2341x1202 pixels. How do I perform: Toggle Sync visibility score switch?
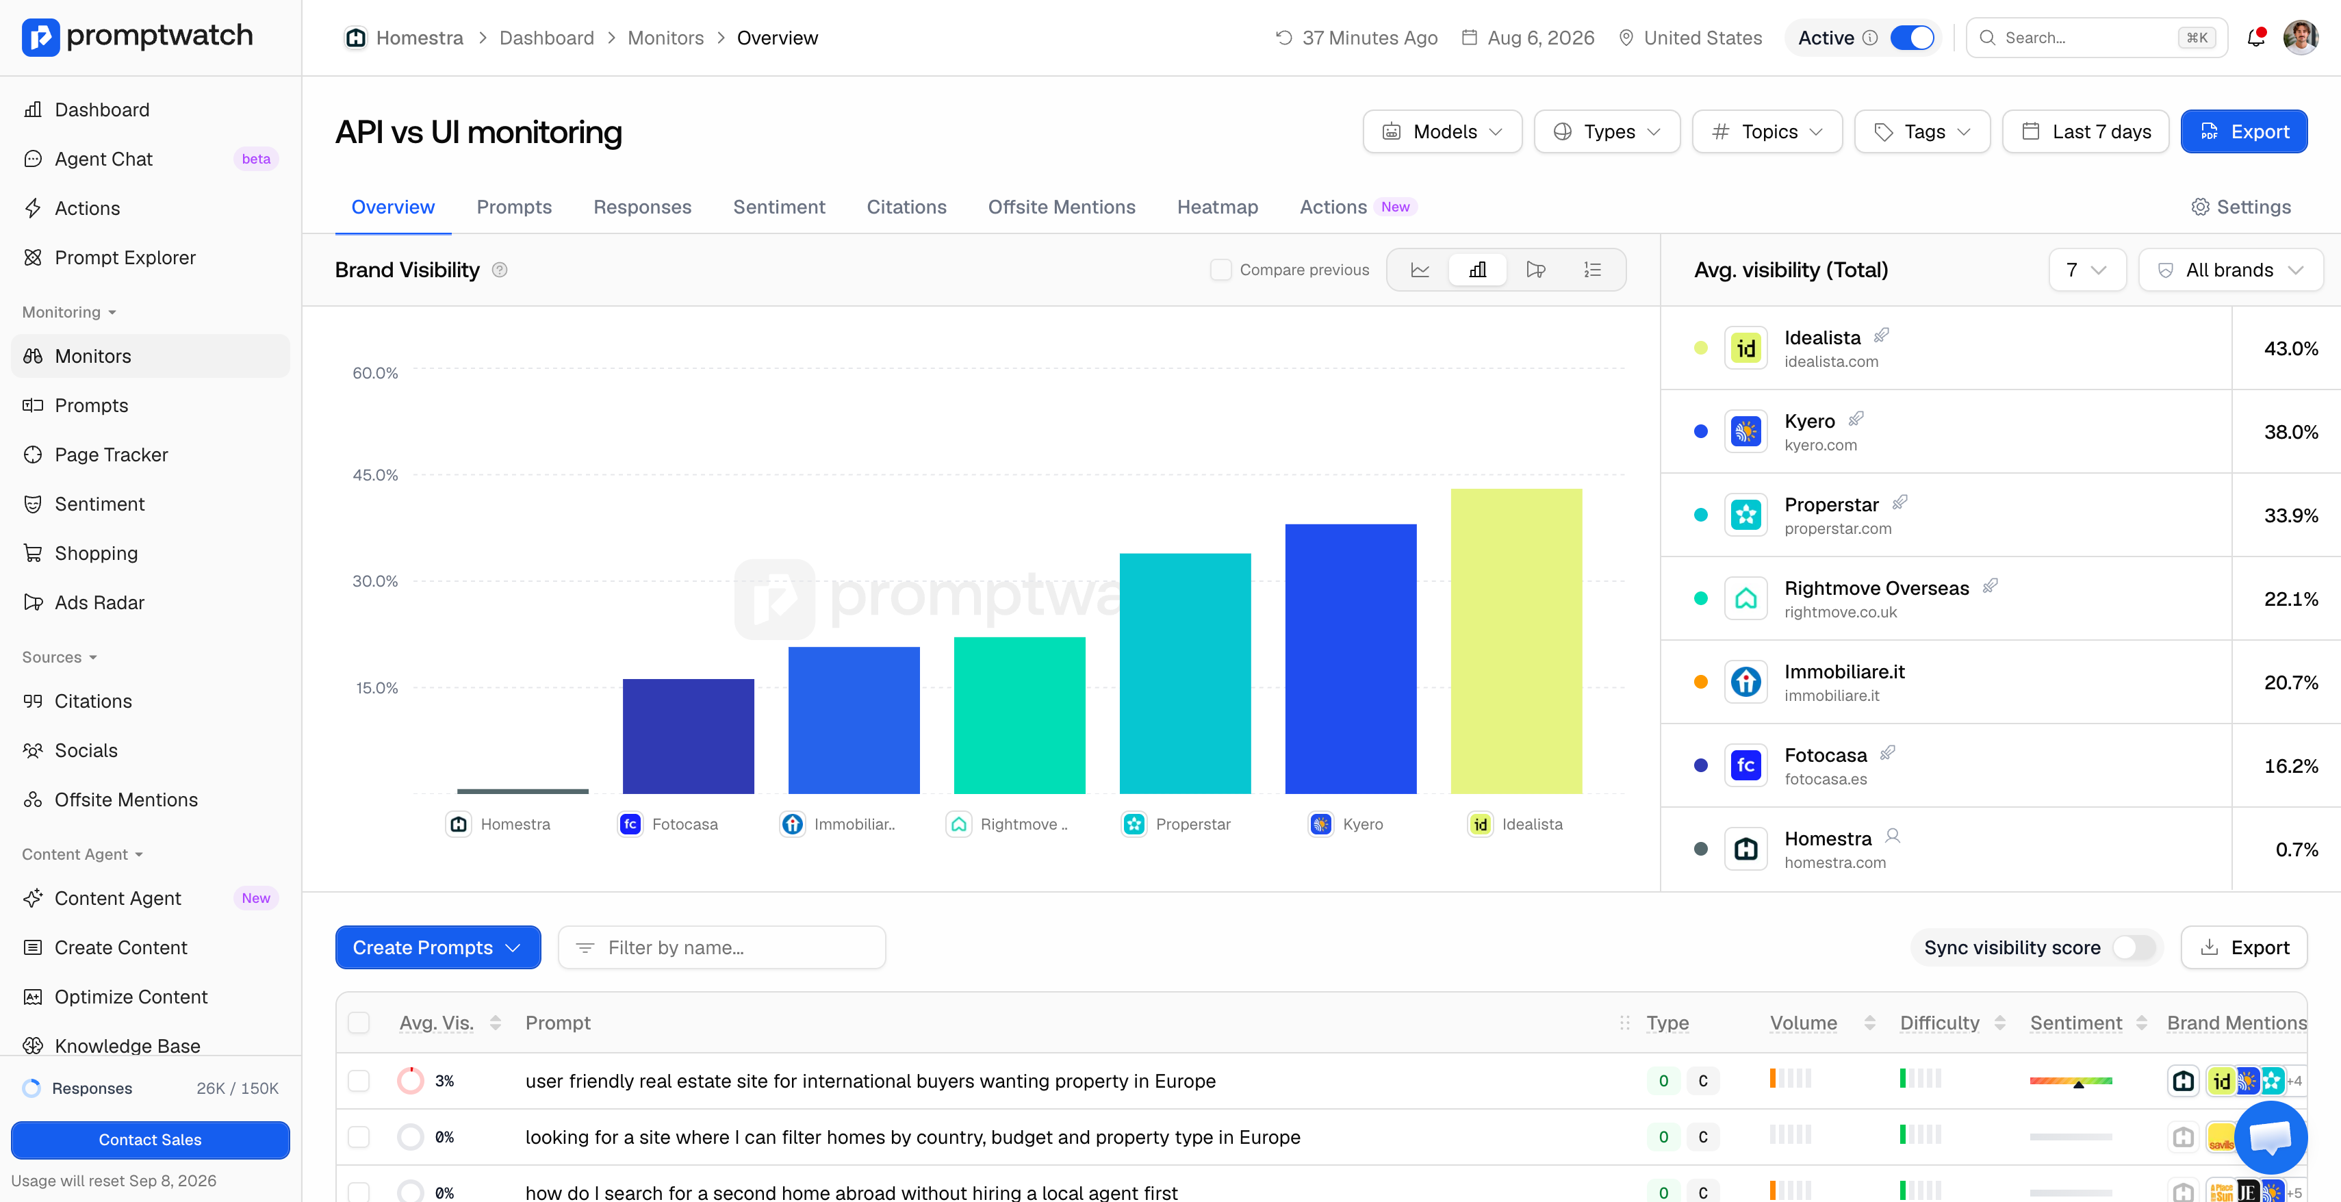pyautogui.click(x=2133, y=947)
